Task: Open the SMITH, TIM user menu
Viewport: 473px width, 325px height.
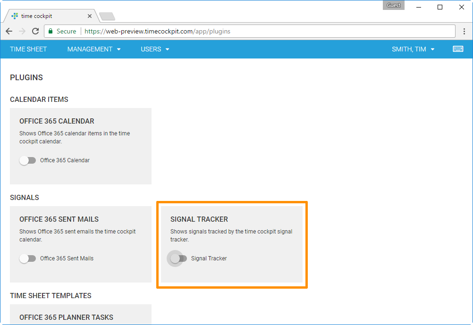Action: tap(413, 49)
